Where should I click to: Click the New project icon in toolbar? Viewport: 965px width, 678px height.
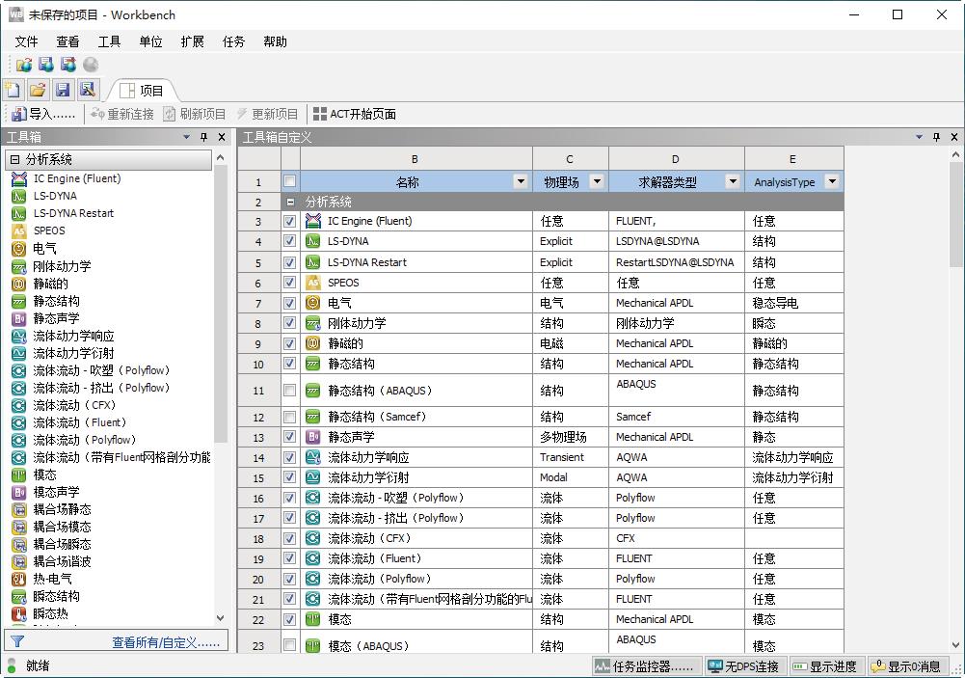tap(13, 90)
